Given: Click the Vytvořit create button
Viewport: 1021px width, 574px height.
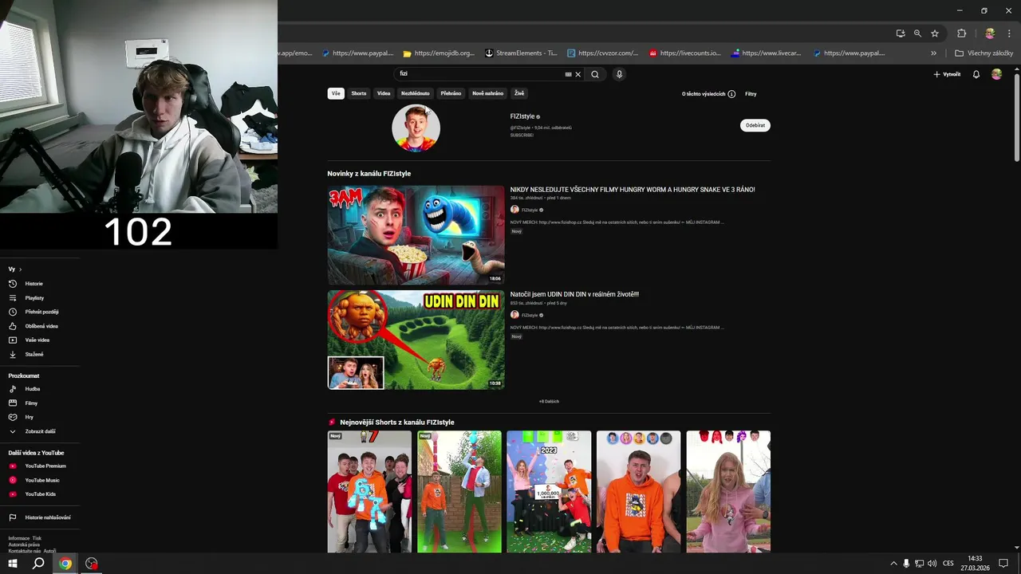Looking at the screenshot, I should pyautogui.click(x=947, y=74).
